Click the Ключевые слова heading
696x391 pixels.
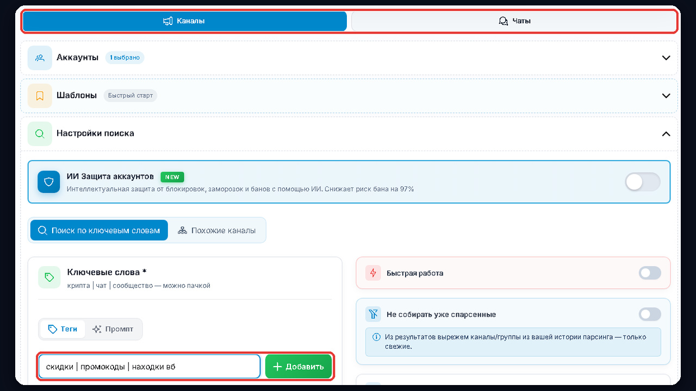[107, 272]
